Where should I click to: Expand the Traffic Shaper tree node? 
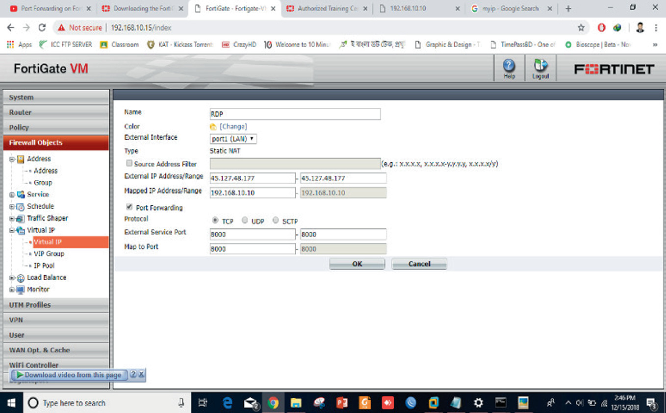click(x=12, y=219)
